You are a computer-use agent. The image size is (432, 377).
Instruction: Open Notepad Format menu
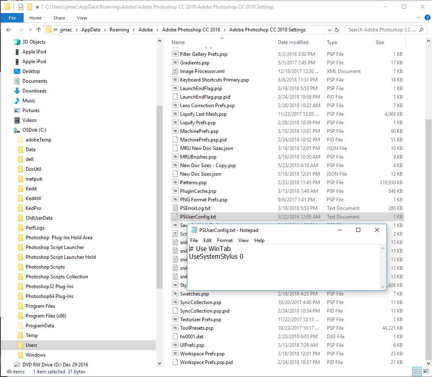(x=225, y=240)
